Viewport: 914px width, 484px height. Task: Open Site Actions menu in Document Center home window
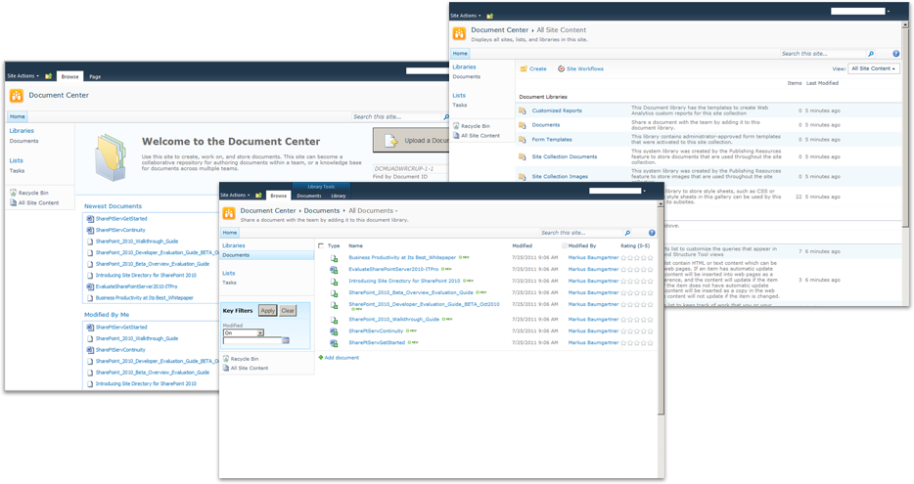(23, 76)
